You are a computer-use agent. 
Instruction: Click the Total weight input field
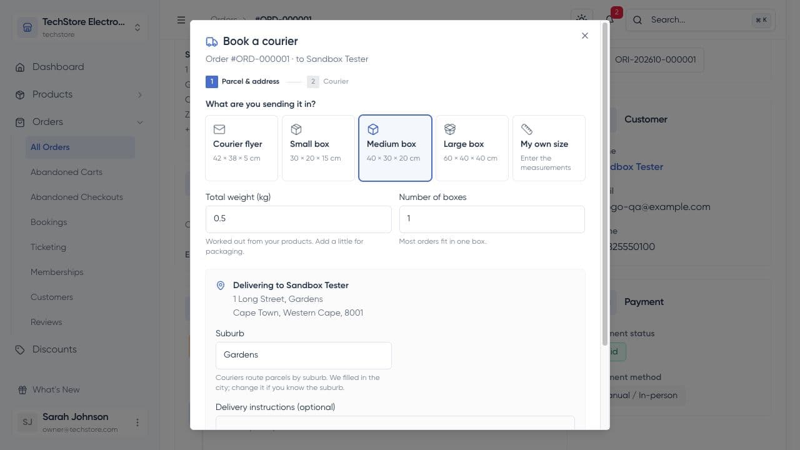pyautogui.click(x=299, y=219)
